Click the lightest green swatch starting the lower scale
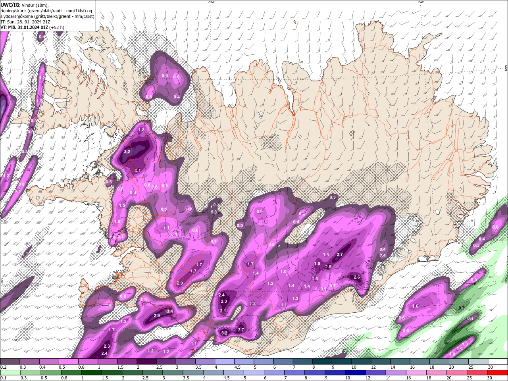The width and height of the screenshot is (508, 381). pyautogui.click(x=10, y=373)
